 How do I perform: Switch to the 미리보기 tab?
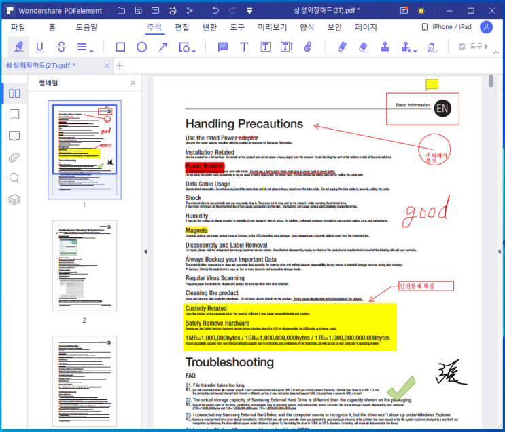[x=272, y=27]
